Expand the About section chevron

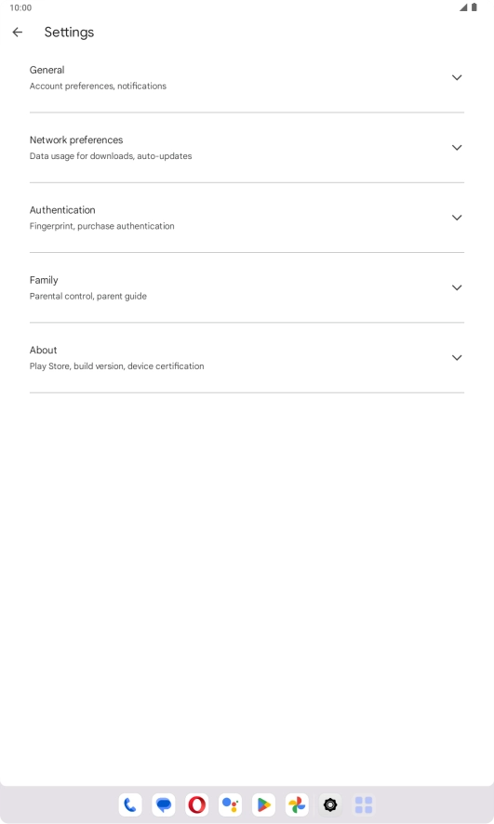tap(457, 357)
